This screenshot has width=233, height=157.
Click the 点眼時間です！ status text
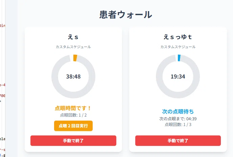tap(73, 108)
